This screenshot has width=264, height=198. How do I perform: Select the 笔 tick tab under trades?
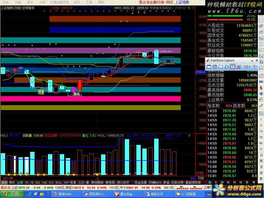click(210, 182)
